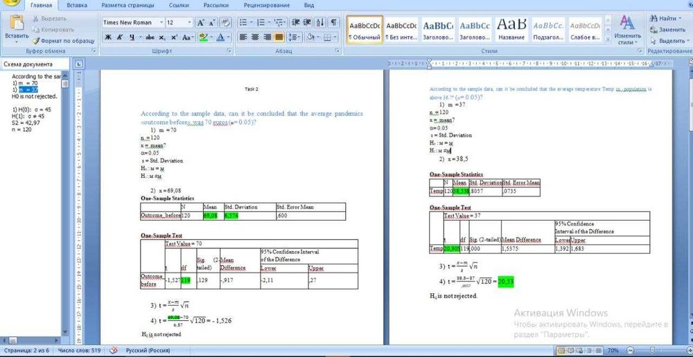Open the Mailings (Рассылки) tab
This screenshot has height=357, width=693.
pyautogui.click(x=216, y=6)
